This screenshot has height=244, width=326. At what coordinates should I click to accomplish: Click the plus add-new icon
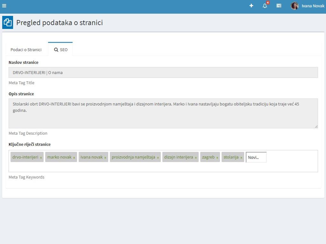click(251, 6)
